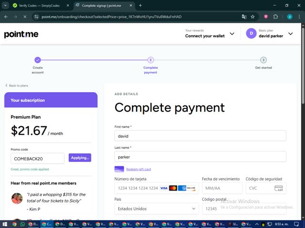Click the CVC security code field
The image size is (305, 228).
click(266, 188)
